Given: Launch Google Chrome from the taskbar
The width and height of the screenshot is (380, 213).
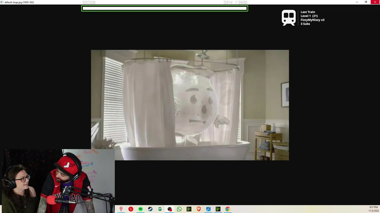Looking at the screenshot, I should [x=228, y=209].
